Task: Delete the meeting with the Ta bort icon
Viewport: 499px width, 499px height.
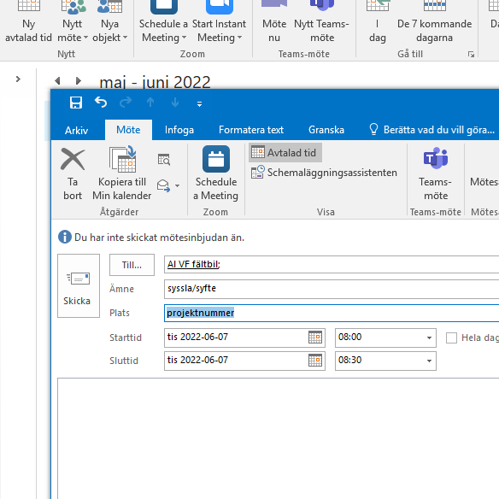Action: pos(73,173)
